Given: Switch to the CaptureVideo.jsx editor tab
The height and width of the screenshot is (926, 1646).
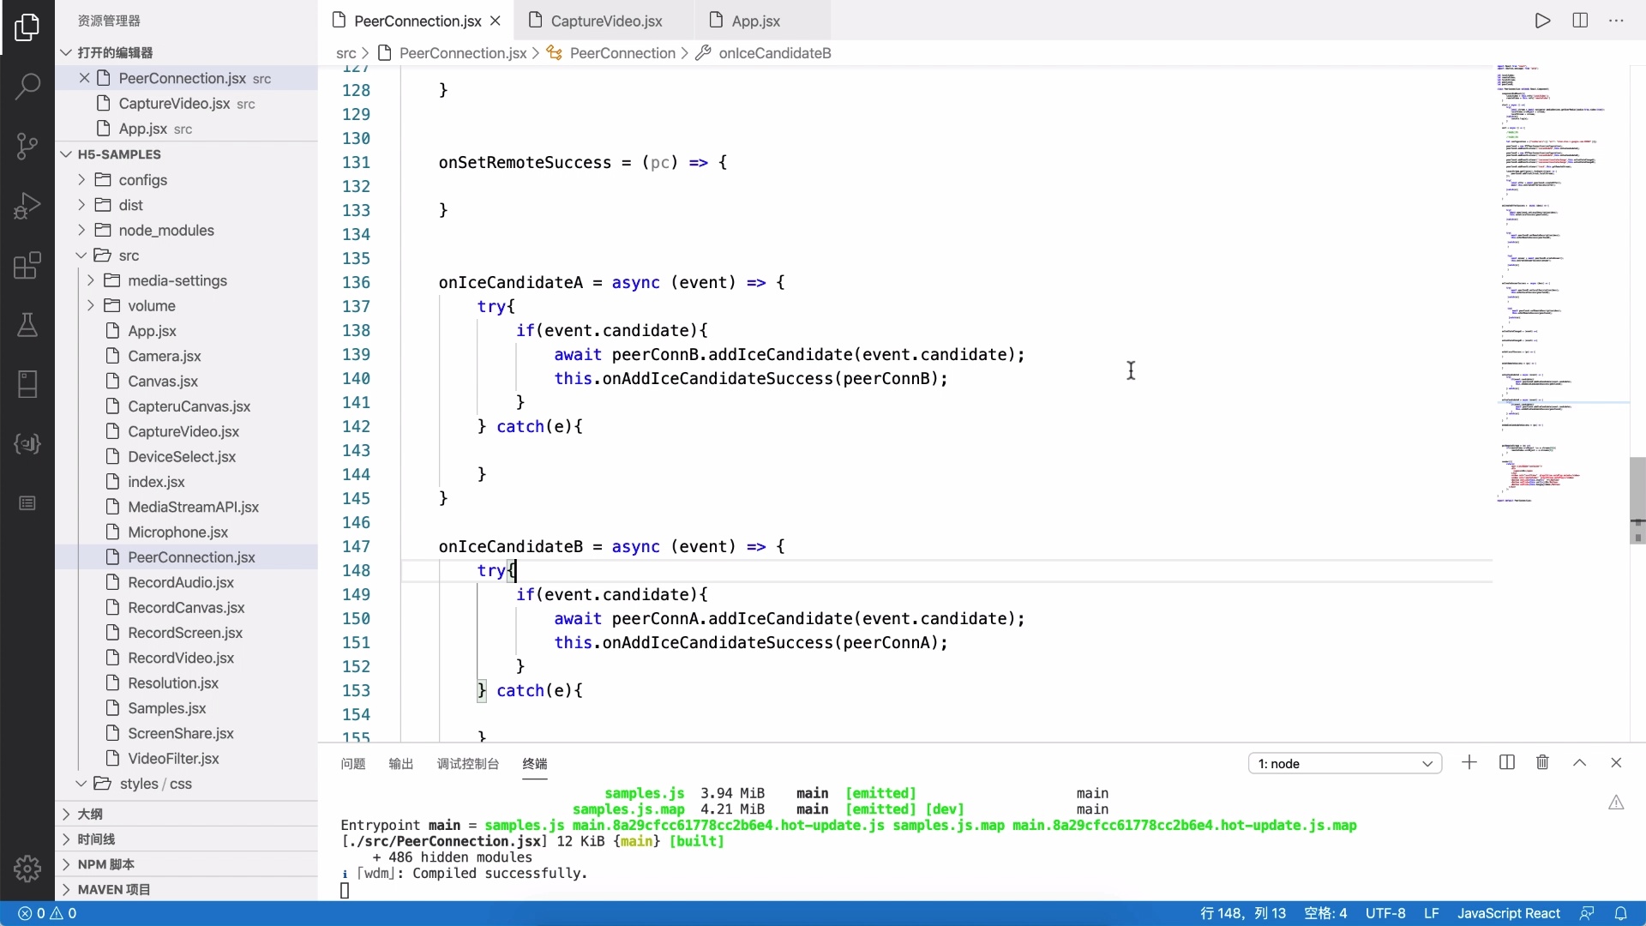Looking at the screenshot, I should (606, 21).
